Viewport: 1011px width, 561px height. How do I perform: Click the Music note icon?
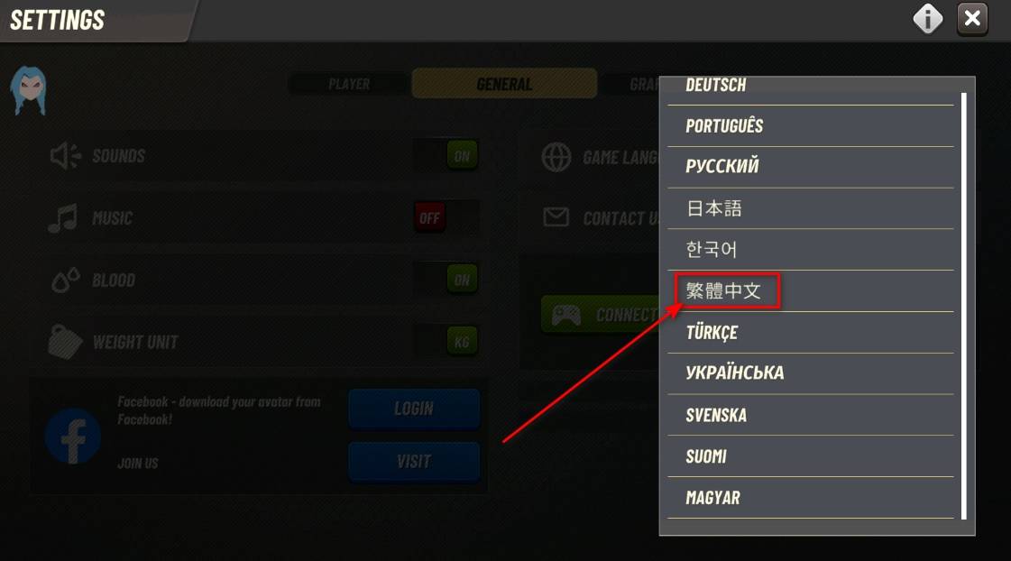tap(63, 218)
